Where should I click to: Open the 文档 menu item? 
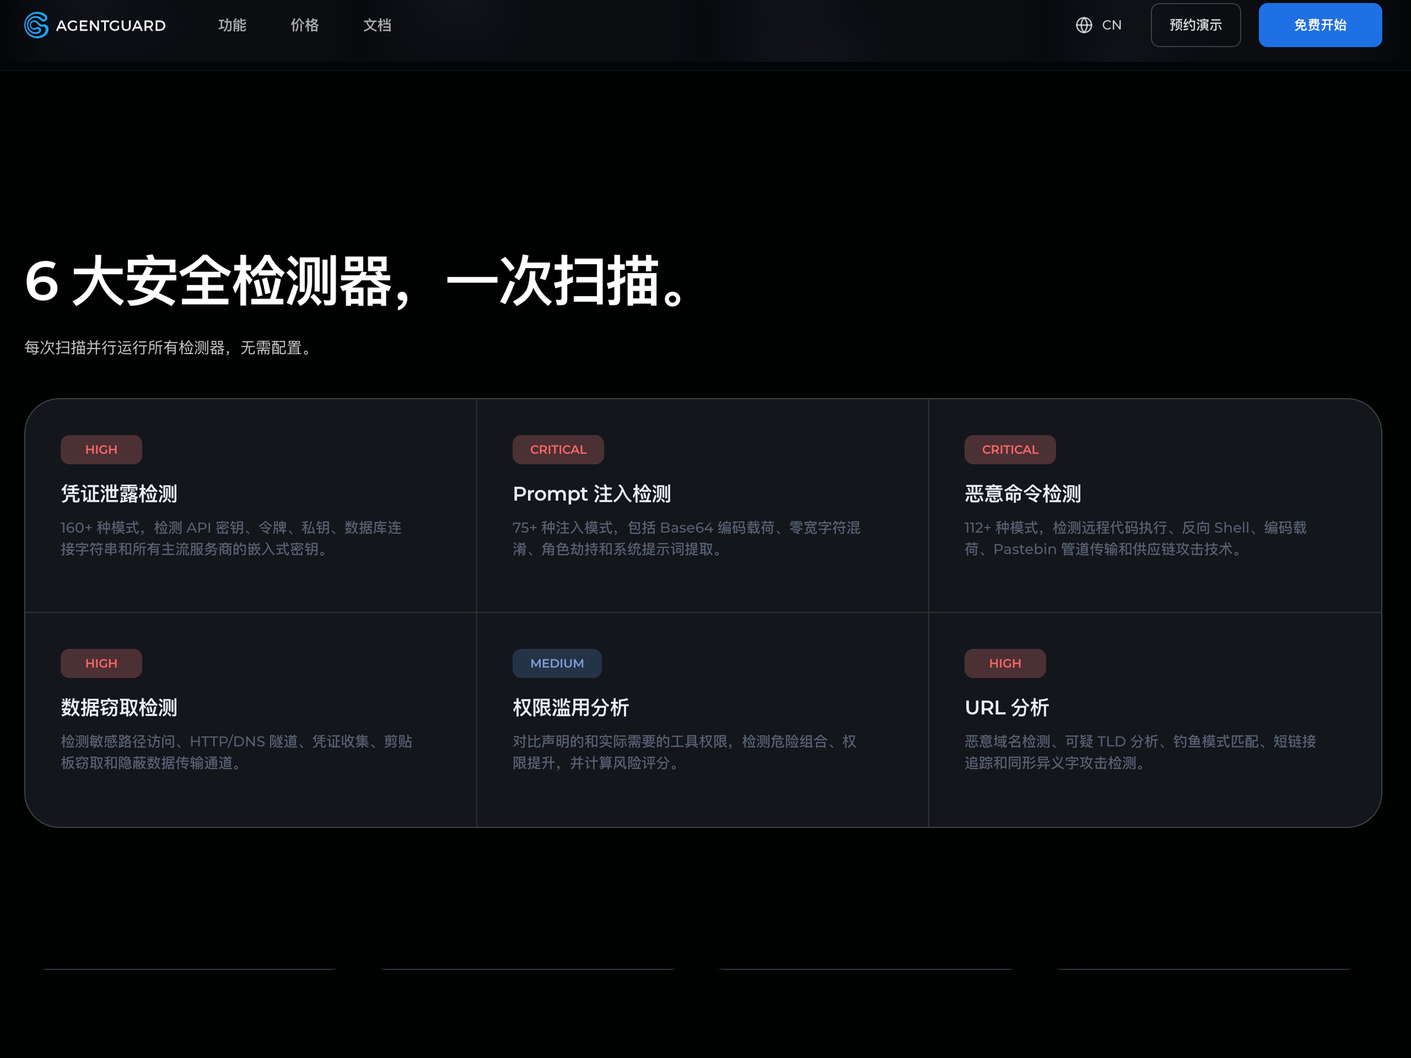(377, 25)
